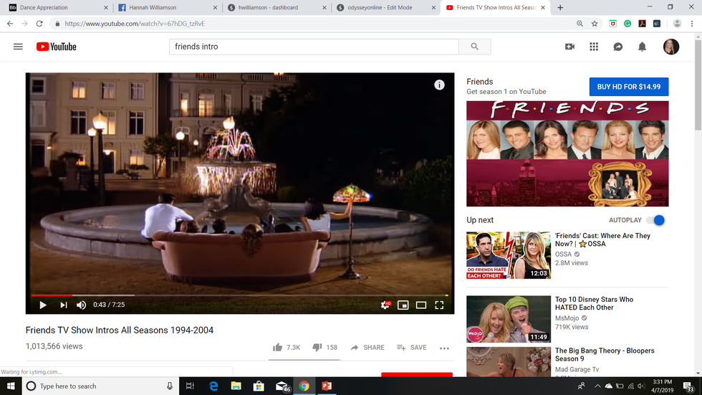Open 'Friends' Cast: Where Are They Now thumbnail
The width and height of the screenshot is (702, 395).
point(508,255)
